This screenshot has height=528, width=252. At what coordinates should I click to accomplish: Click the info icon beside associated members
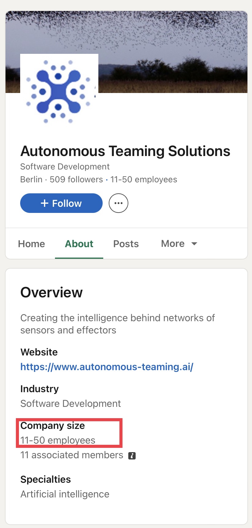tap(132, 455)
